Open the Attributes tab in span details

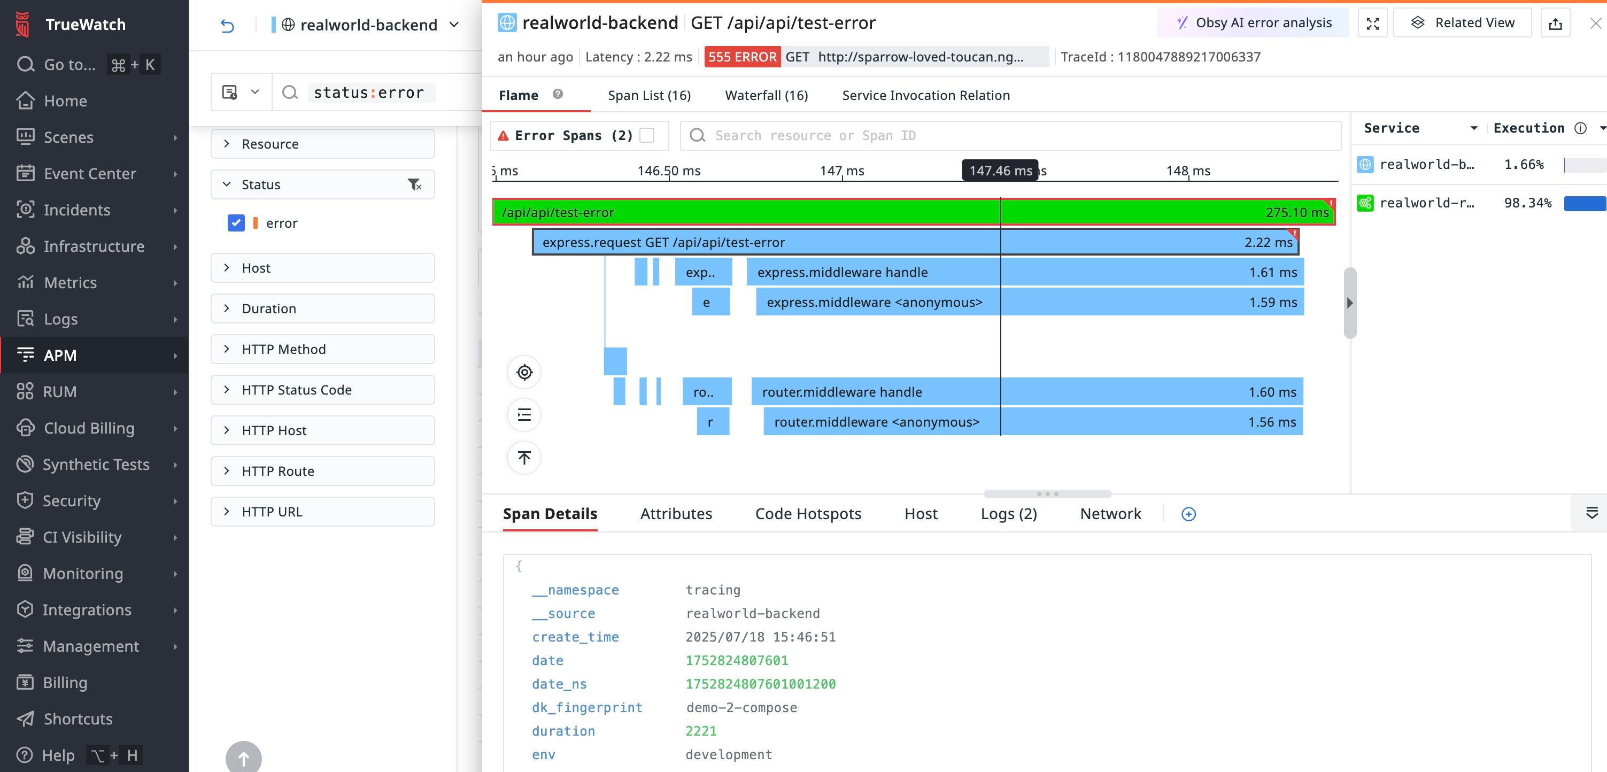676,513
